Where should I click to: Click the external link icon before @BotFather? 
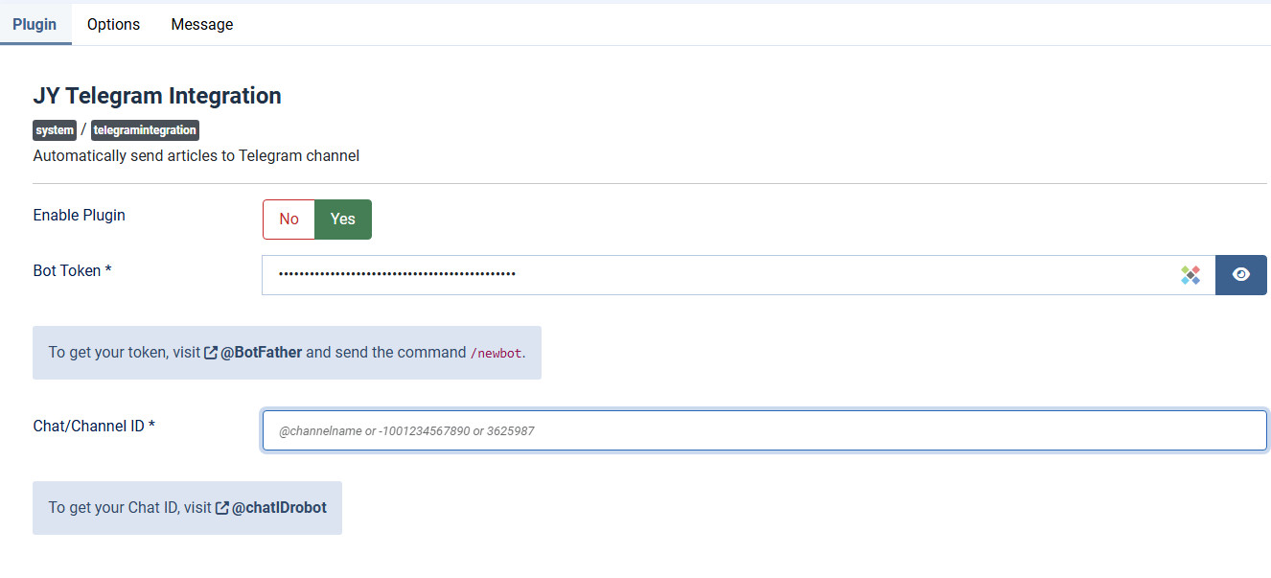point(211,353)
